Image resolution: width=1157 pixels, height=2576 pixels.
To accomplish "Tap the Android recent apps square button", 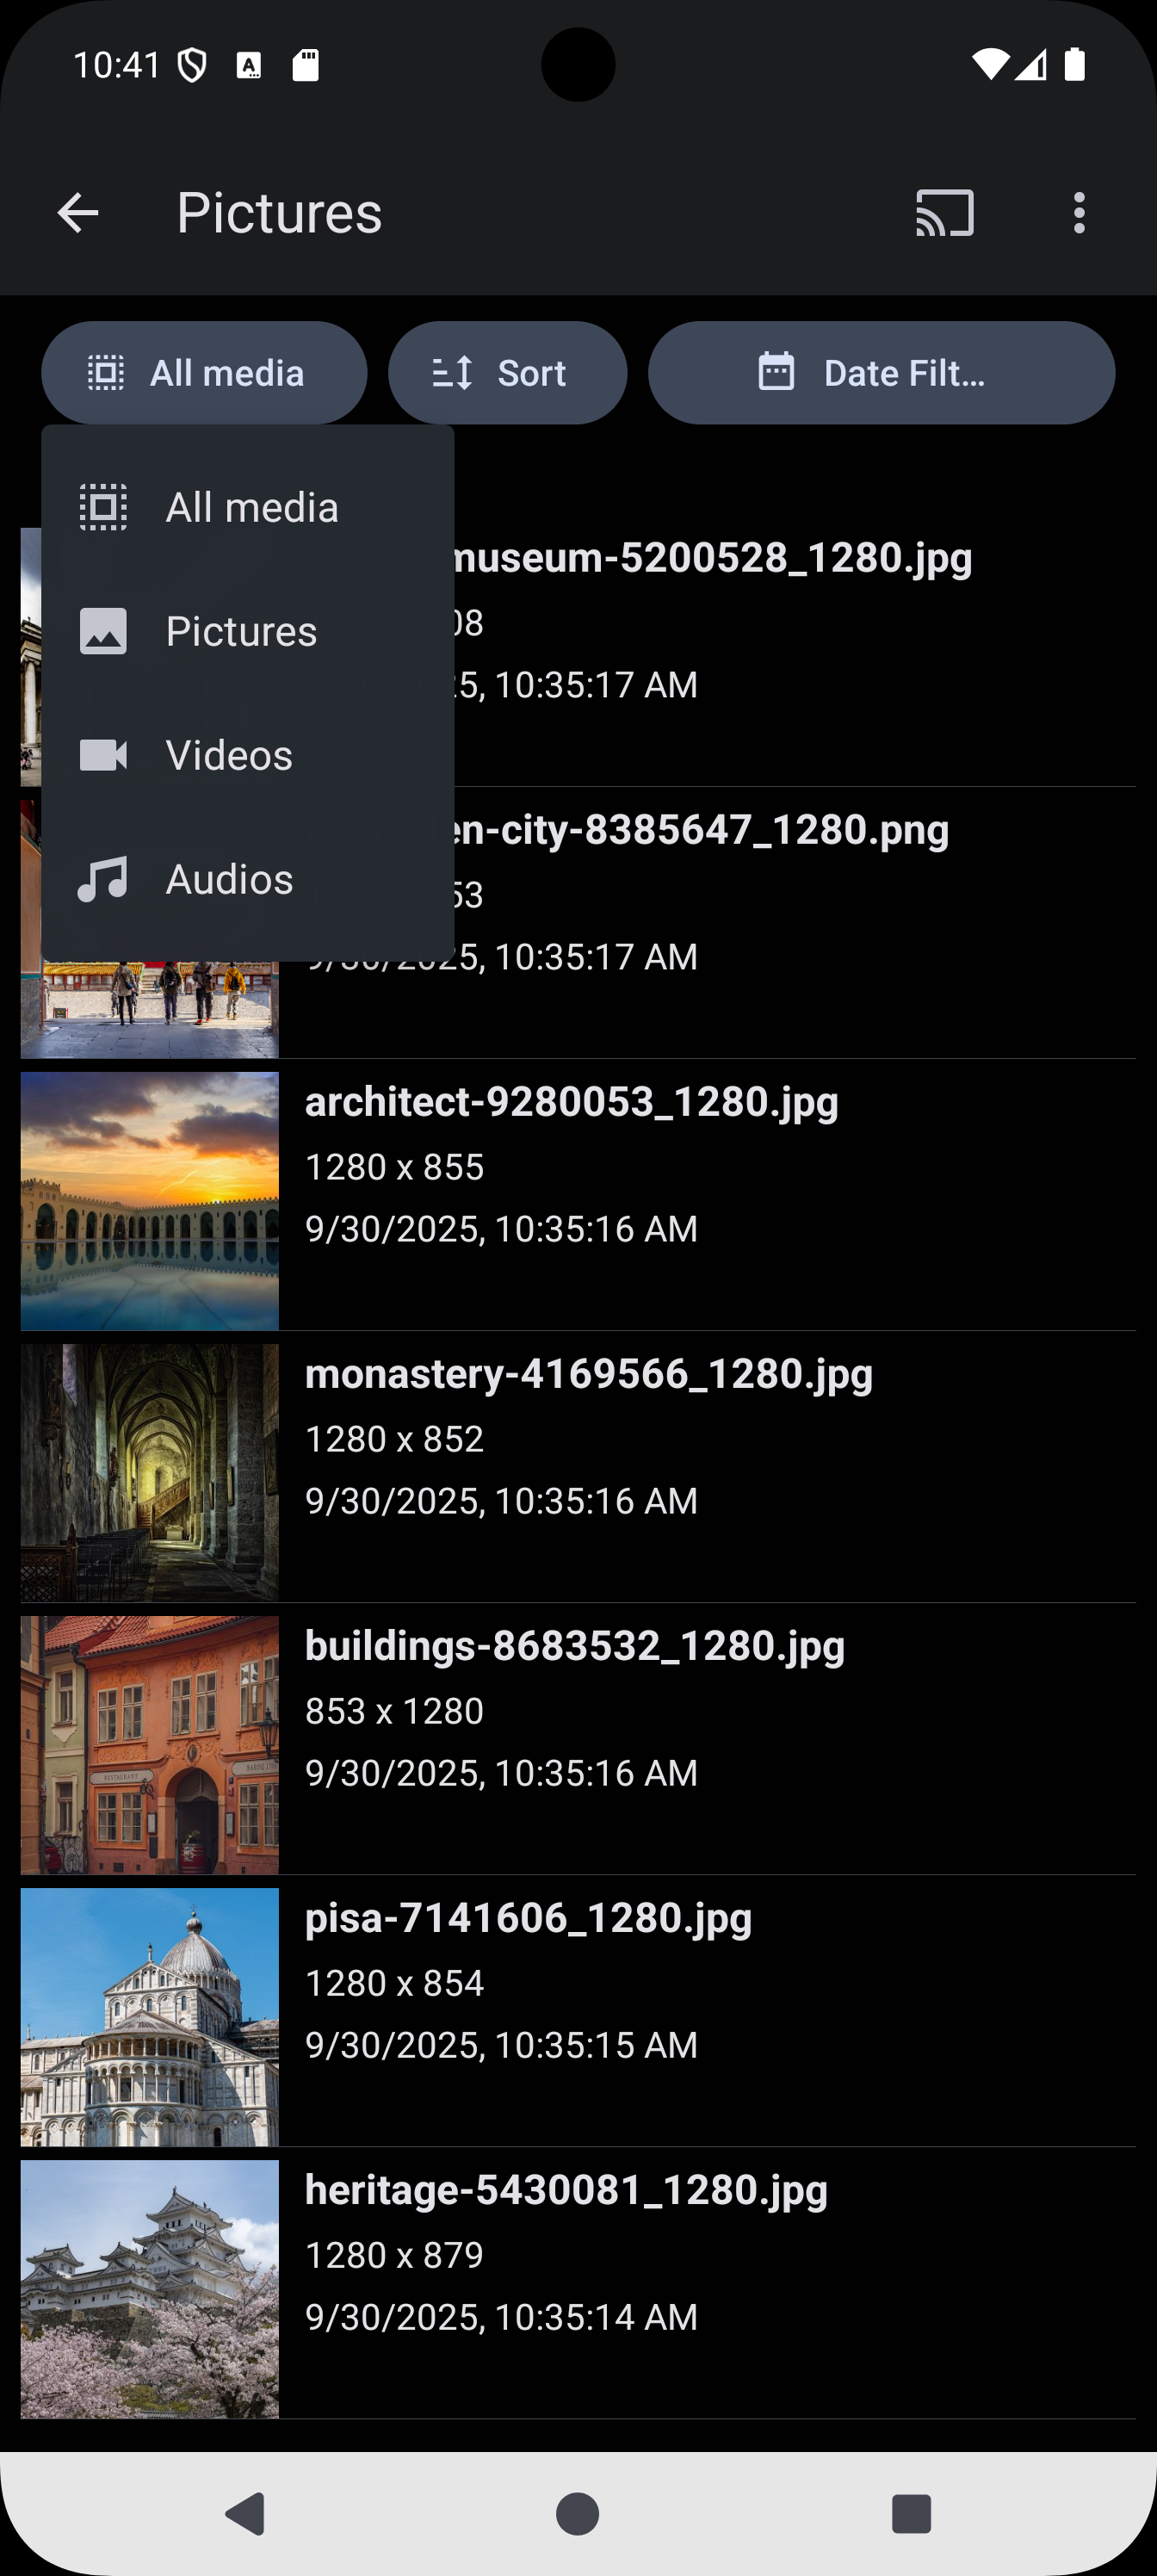I will [x=911, y=2513].
